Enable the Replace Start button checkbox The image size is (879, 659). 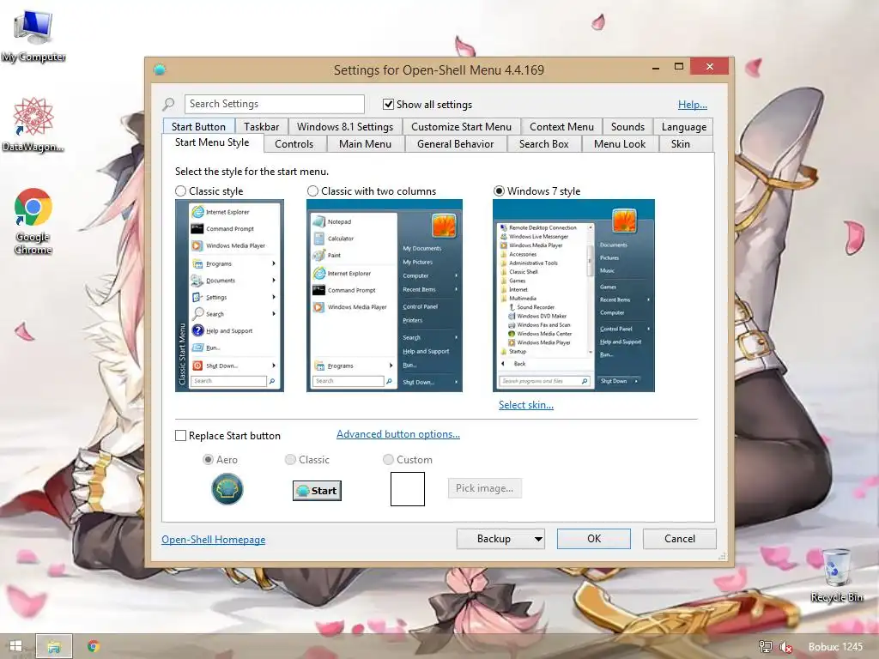[180, 435]
